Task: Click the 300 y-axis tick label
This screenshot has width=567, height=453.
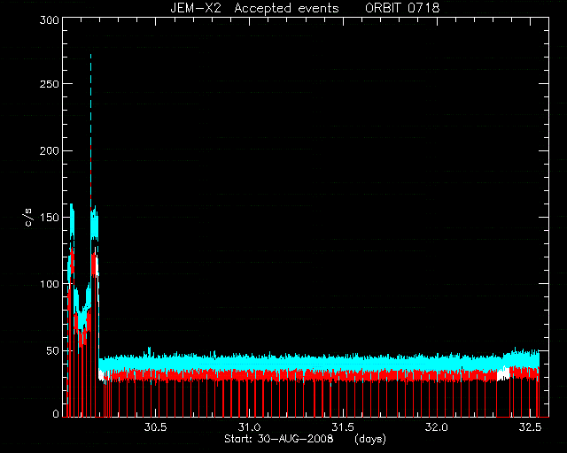Action: [50, 20]
